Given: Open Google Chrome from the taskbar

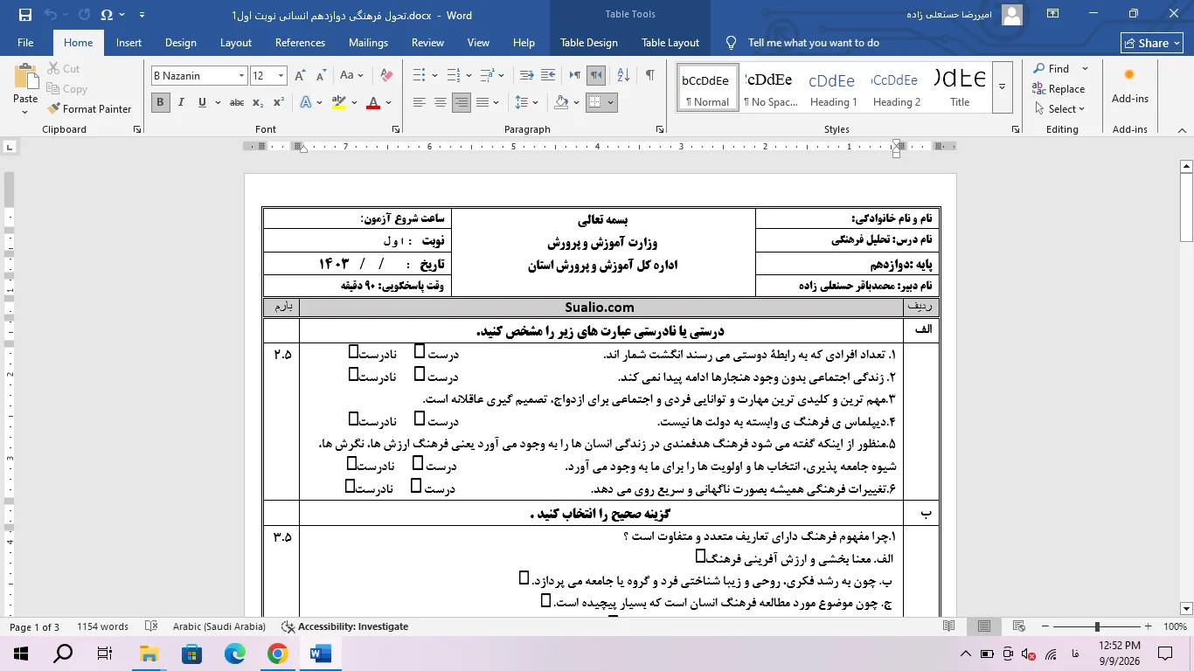Looking at the screenshot, I should point(277,653).
